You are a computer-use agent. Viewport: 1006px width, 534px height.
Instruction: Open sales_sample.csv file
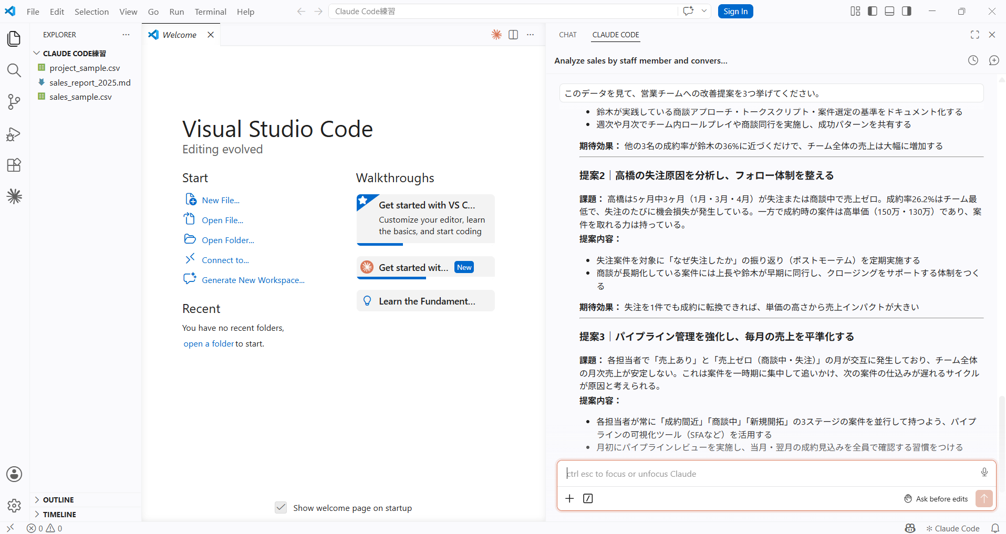click(x=80, y=97)
